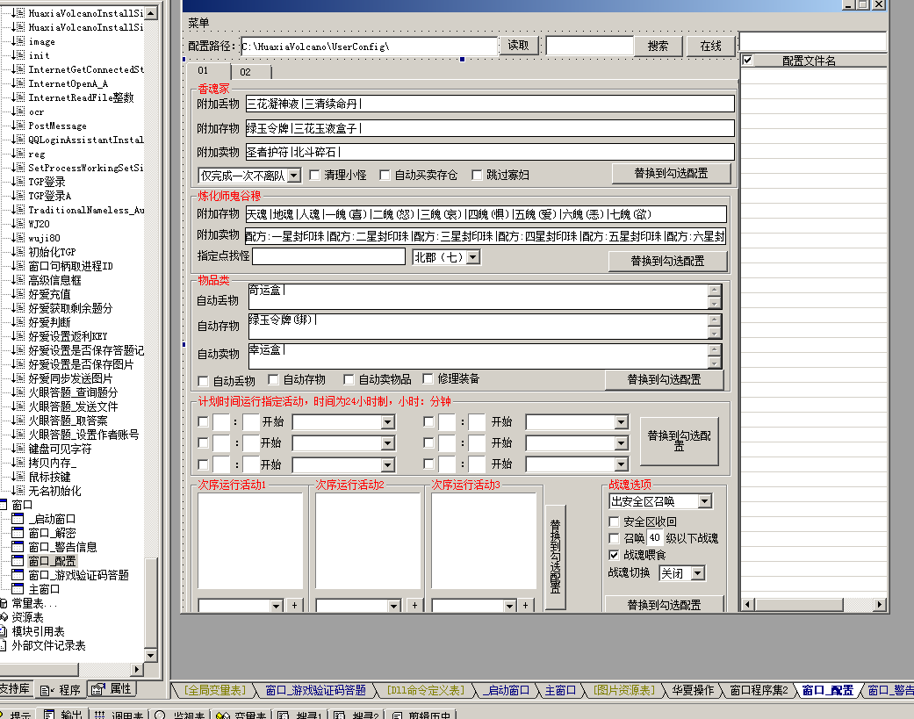Click the WJ20 subroutine icon
This screenshot has height=719, width=914.
click(x=19, y=223)
